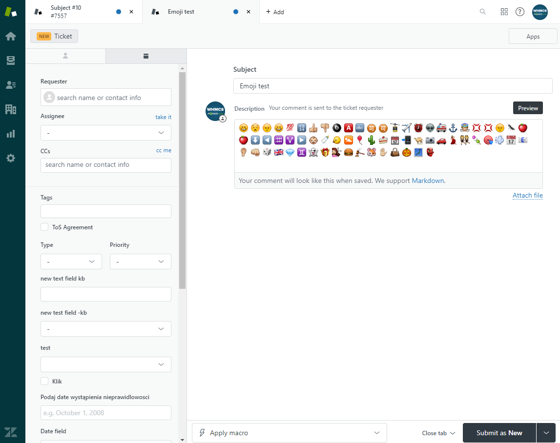Image resolution: width=560 pixels, height=443 pixels.
Task: Expand the 'new test field -kb' dropdown
Action: 106,329
